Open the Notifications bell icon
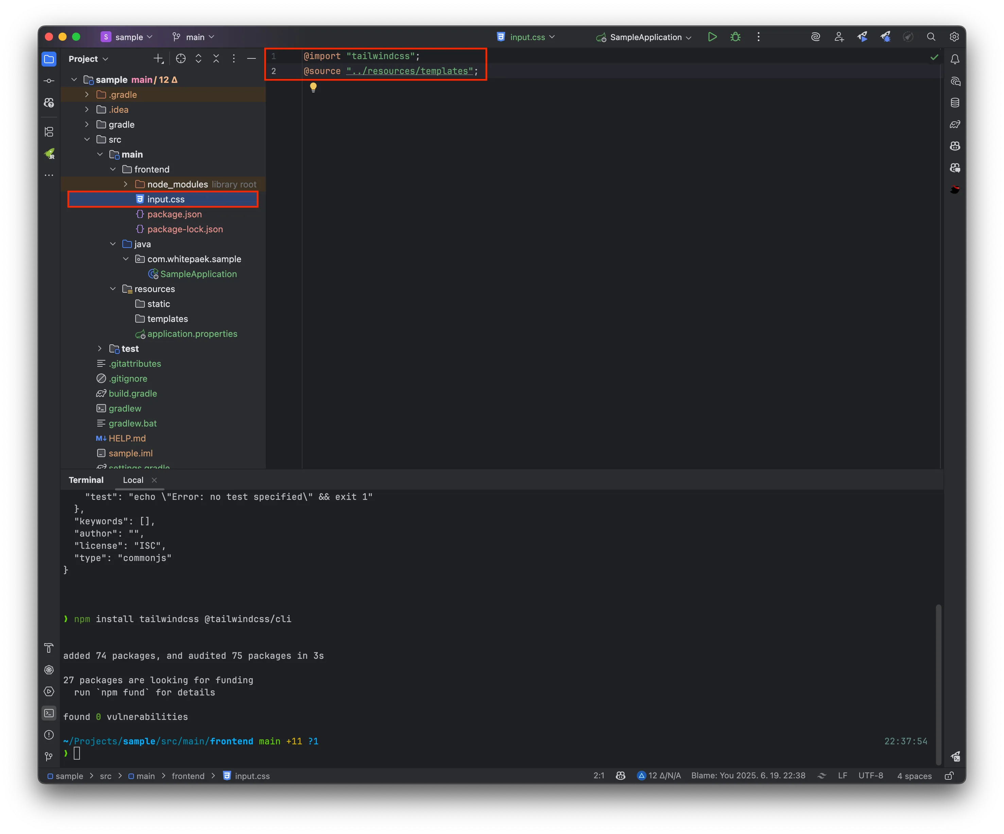The width and height of the screenshot is (1004, 834). point(955,59)
